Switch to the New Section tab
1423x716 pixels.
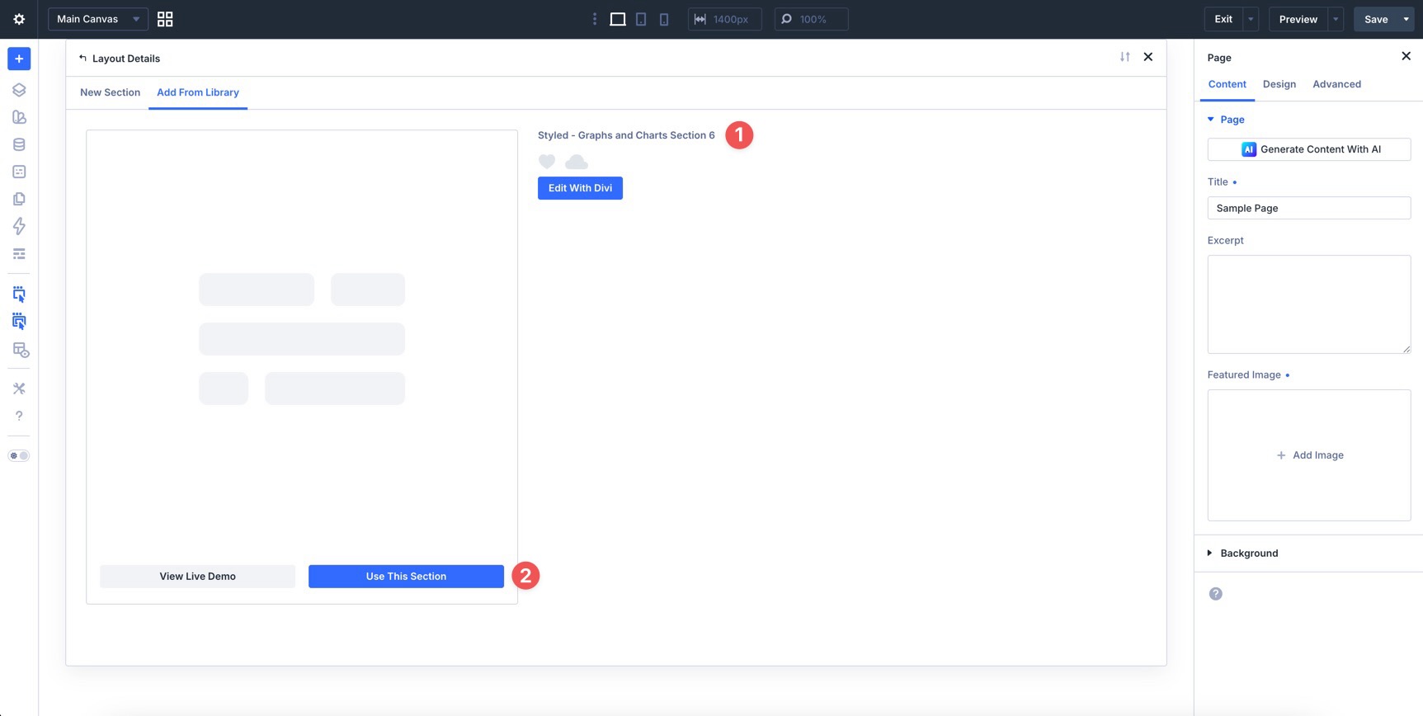pyautogui.click(x=110, y=92)
